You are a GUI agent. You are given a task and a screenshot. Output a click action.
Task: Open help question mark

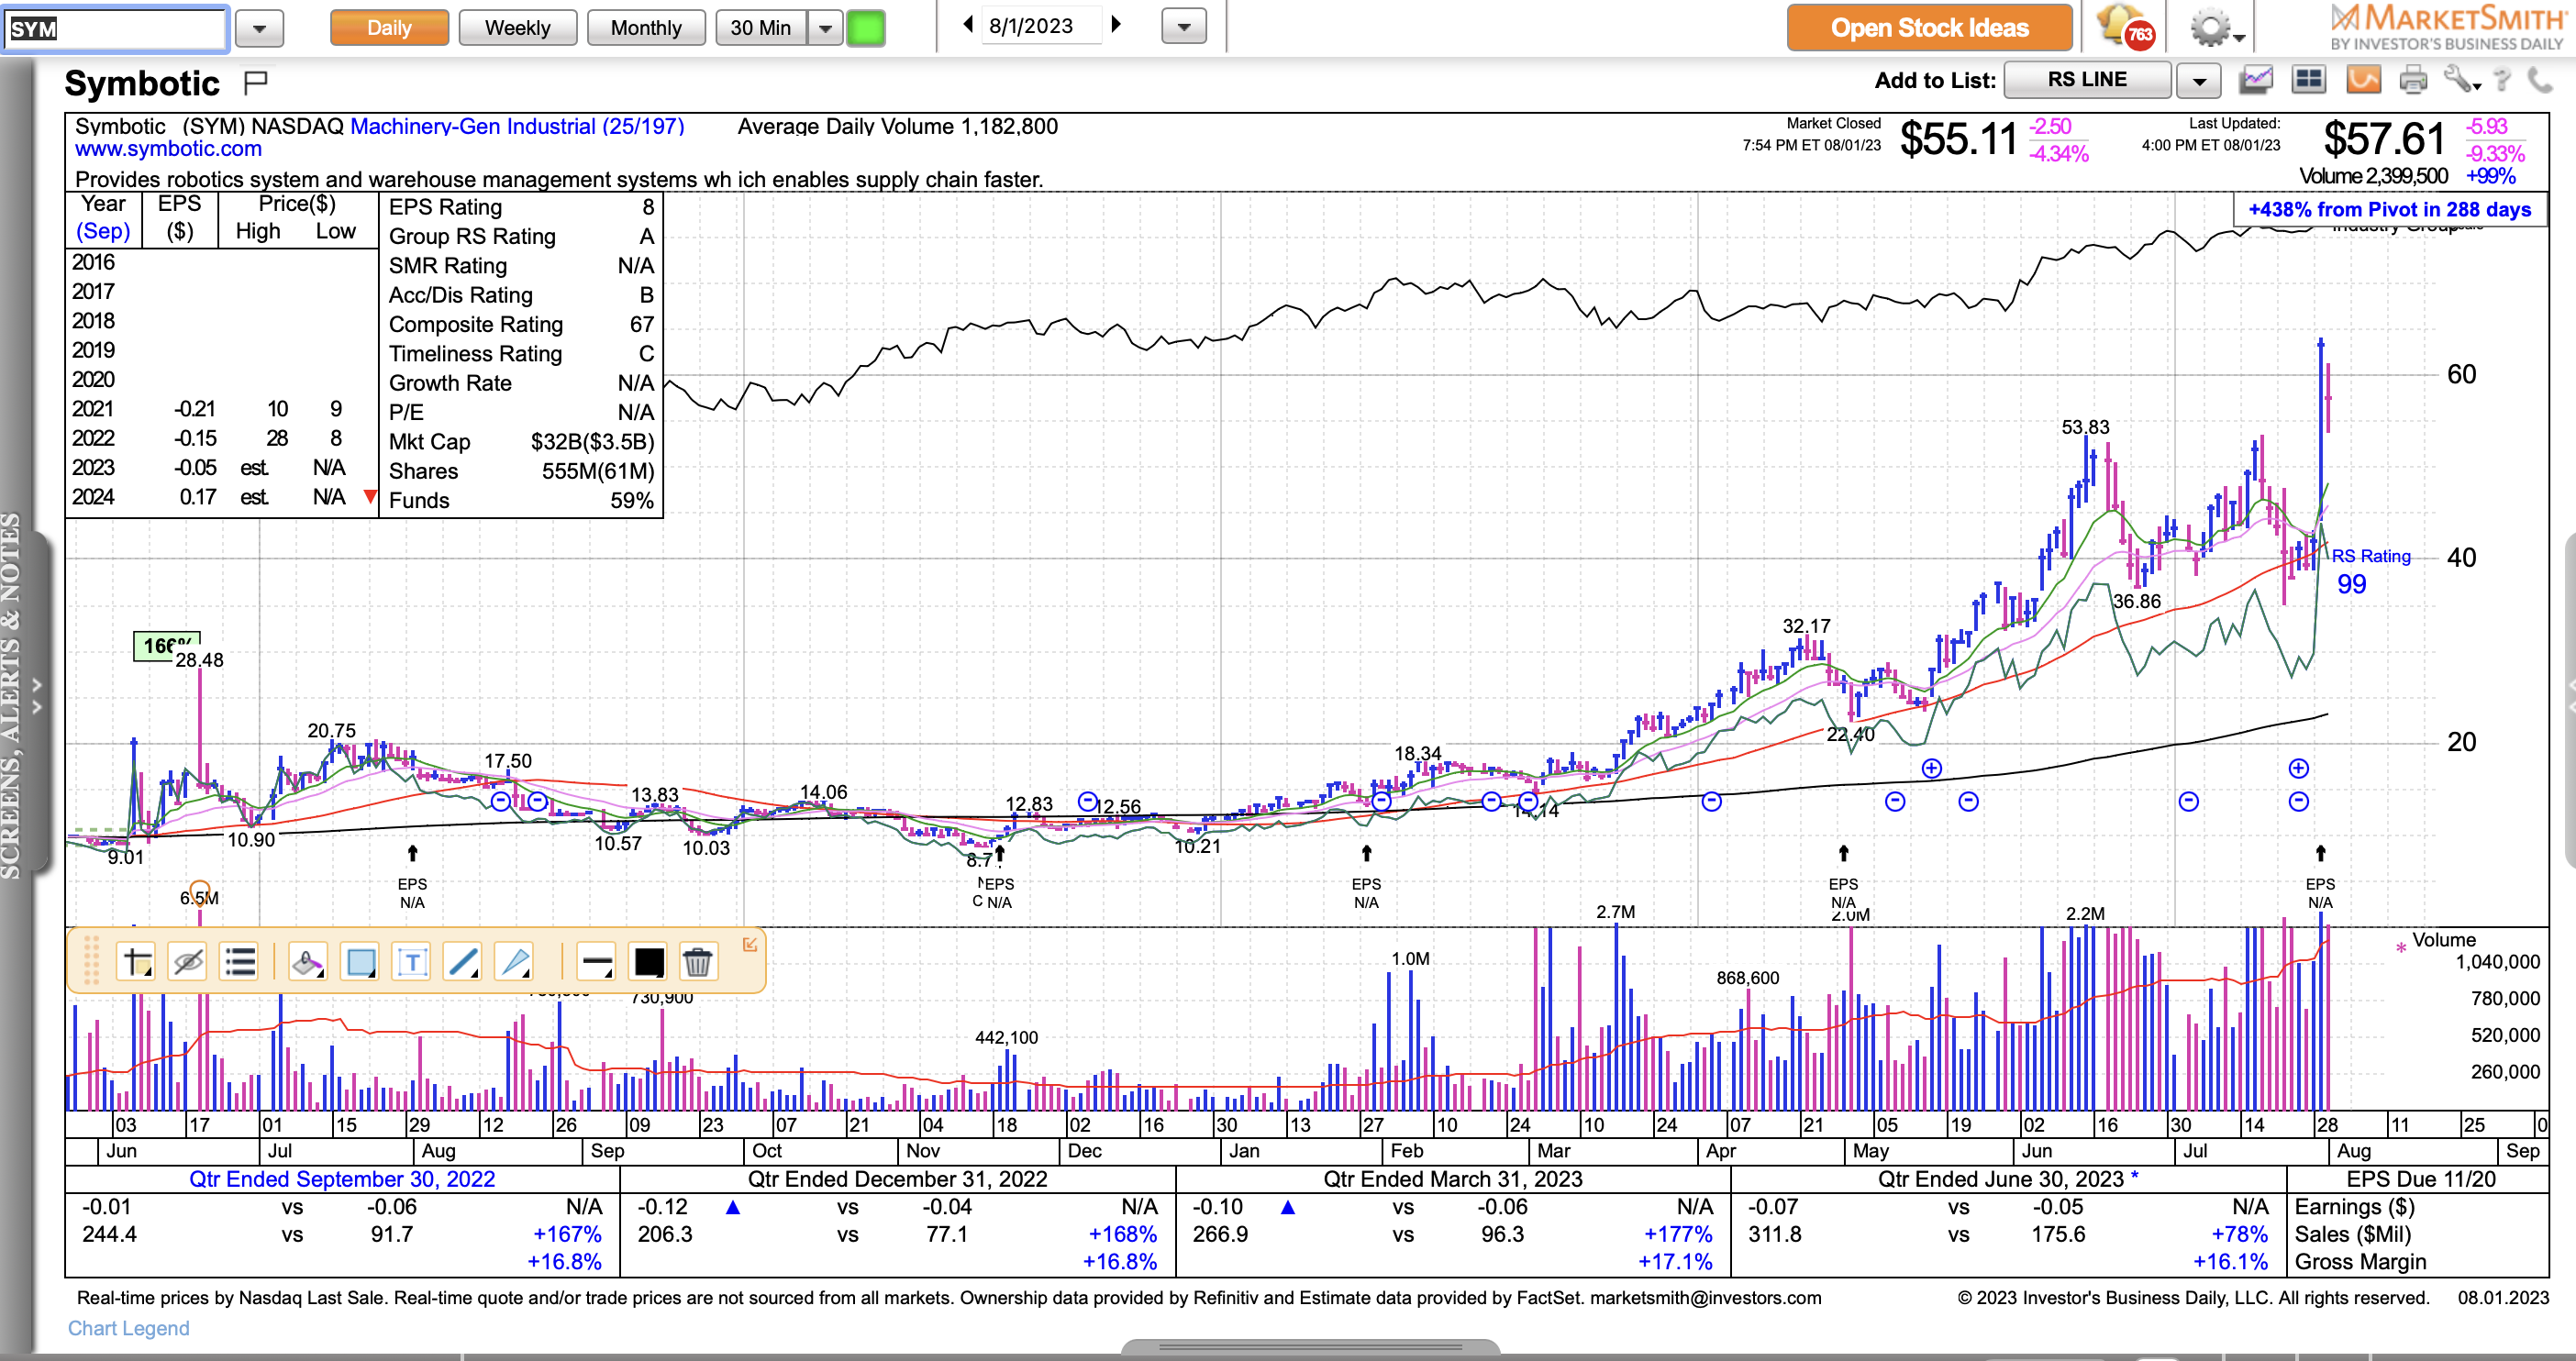tap(2502, 80)
